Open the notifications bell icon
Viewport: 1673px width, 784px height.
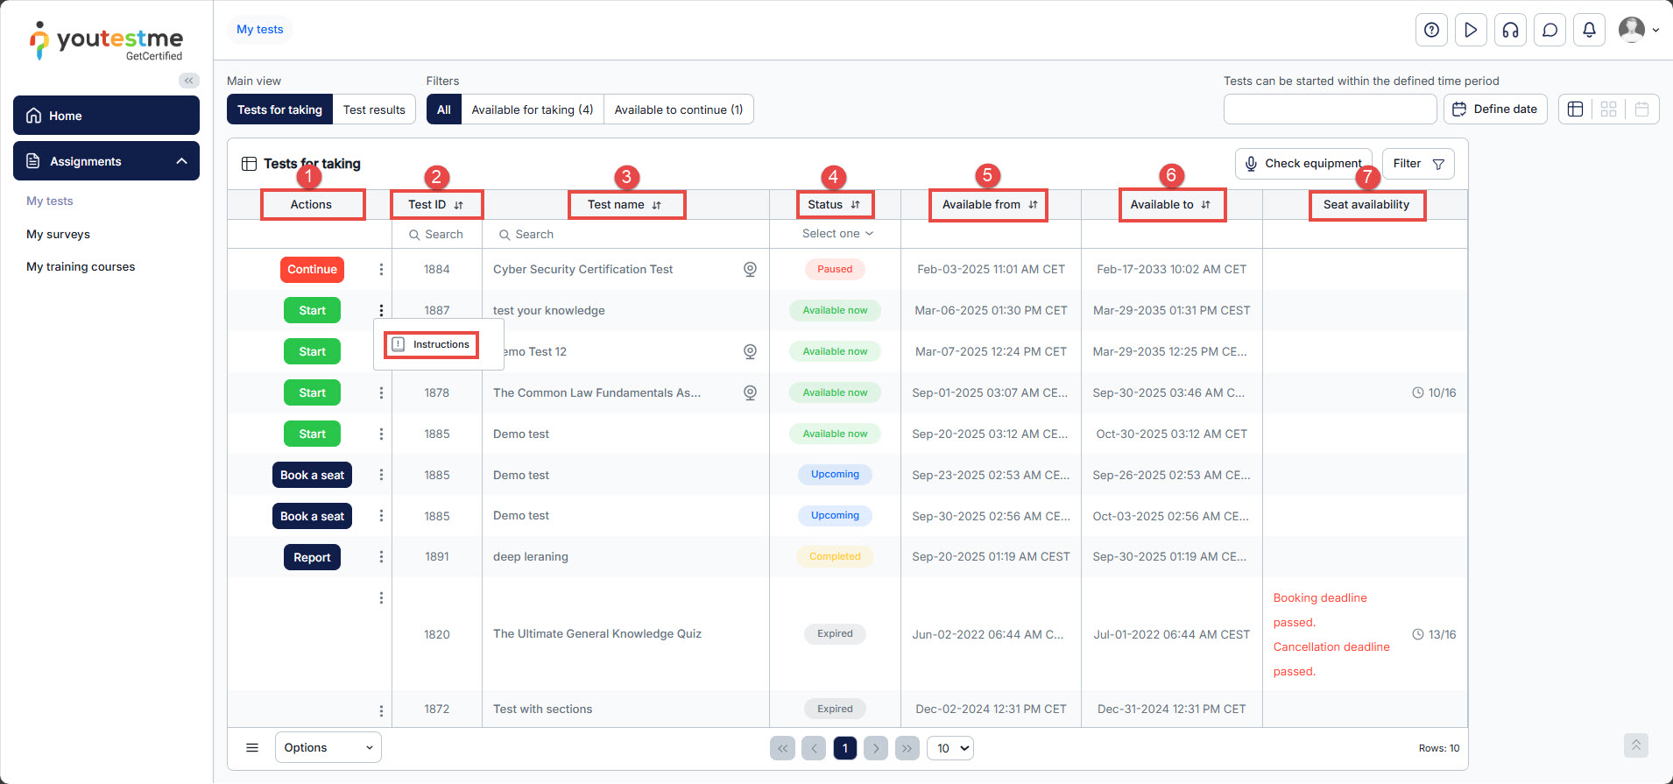1589,30
